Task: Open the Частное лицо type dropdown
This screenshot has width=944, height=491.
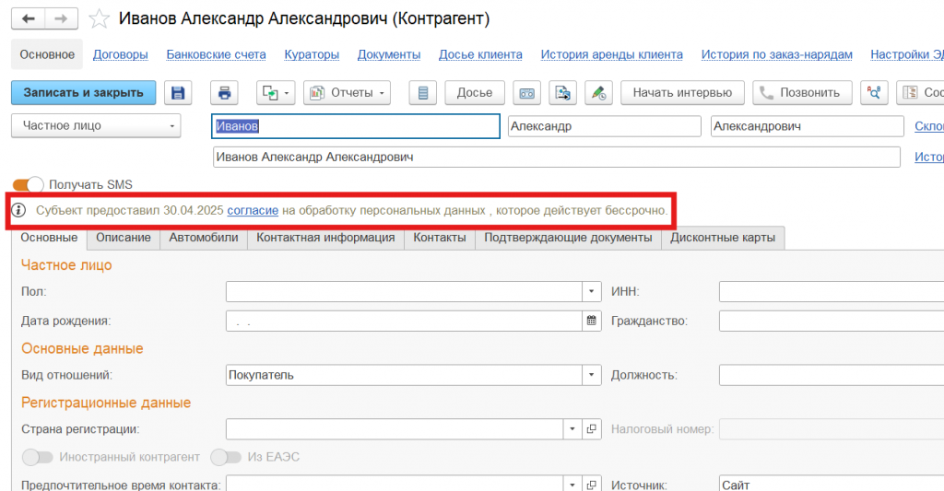Action: click(x=95, y=126)
